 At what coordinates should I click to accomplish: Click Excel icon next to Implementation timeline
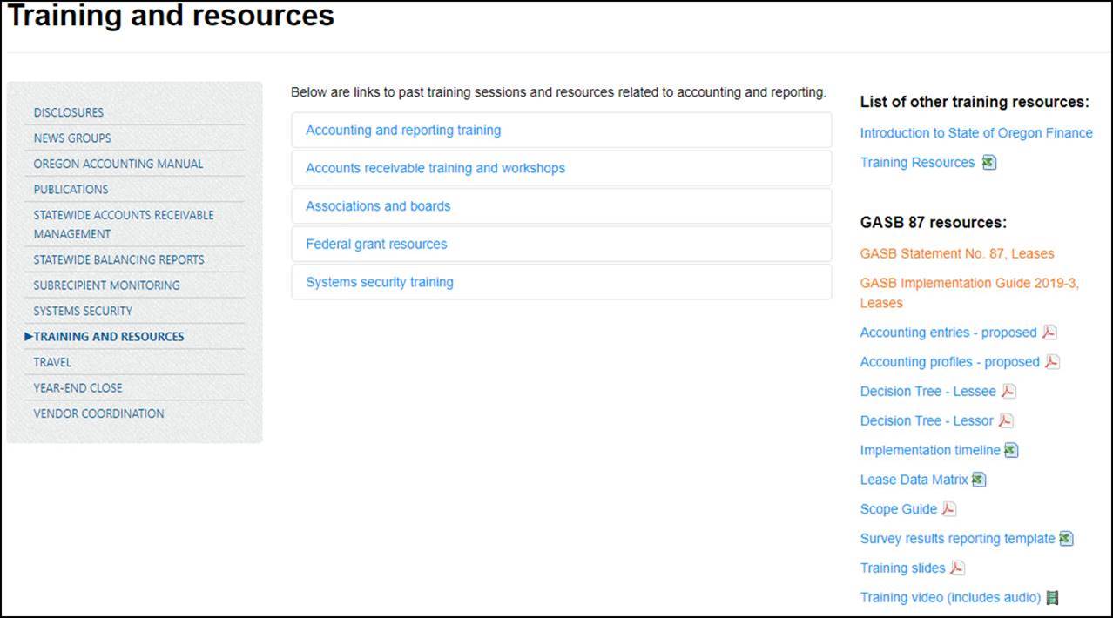[1011, 451]
